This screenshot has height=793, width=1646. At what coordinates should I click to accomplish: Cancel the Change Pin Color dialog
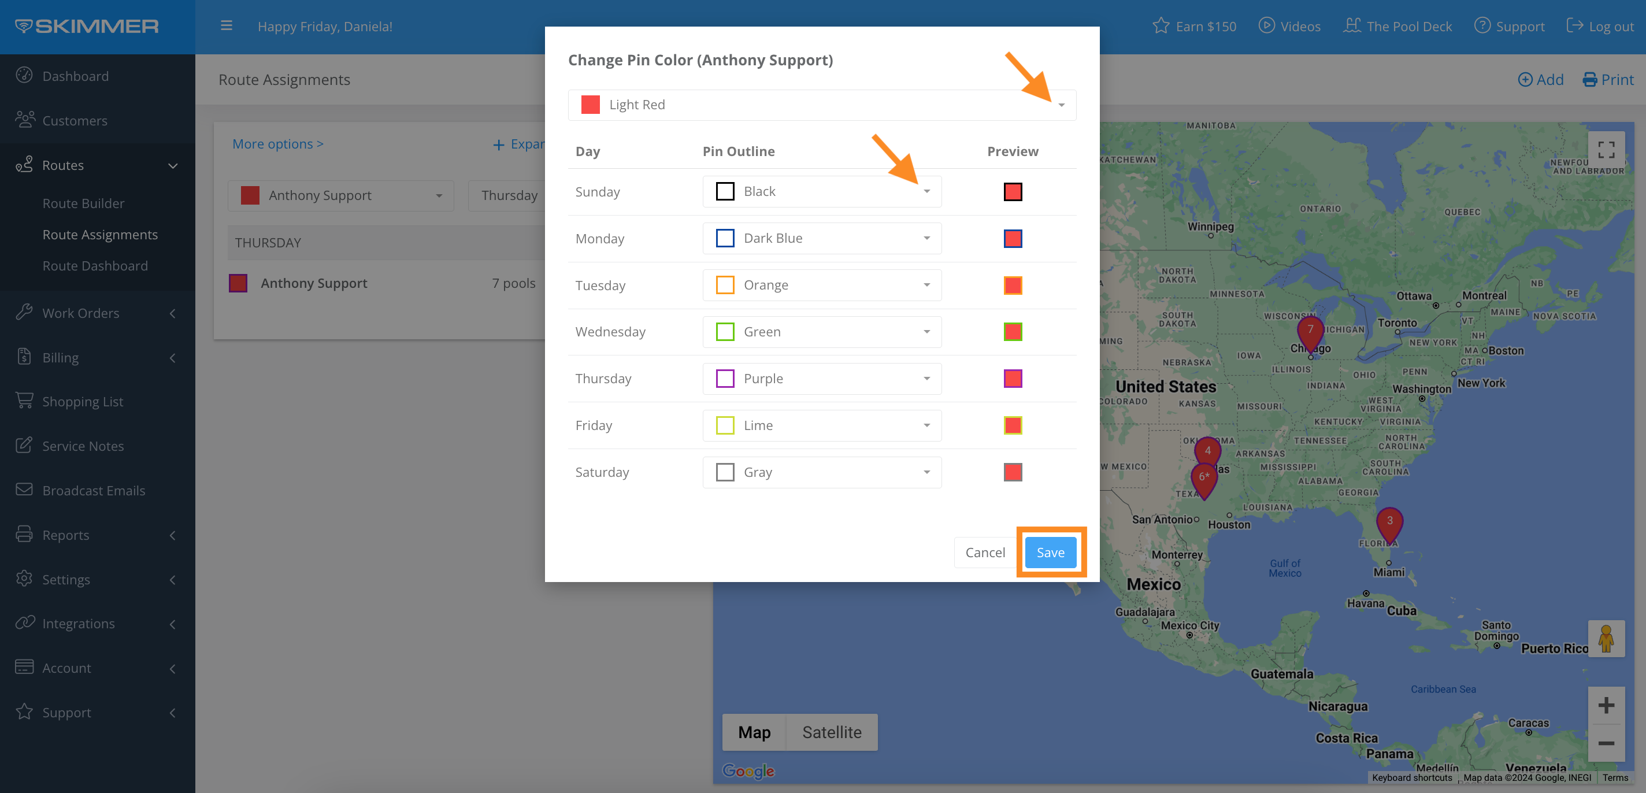pyautogui.click(x=985, y=552)
